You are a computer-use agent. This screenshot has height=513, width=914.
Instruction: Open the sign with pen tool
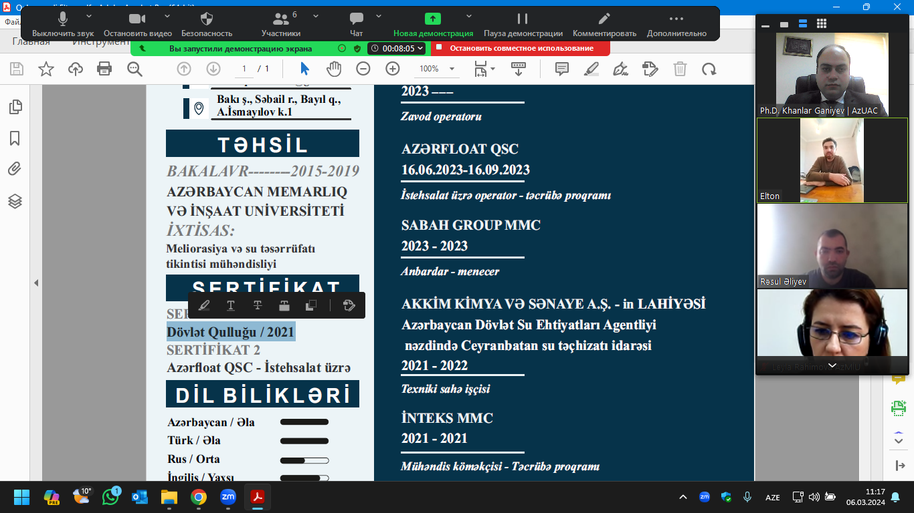click(x=620, y=69)
